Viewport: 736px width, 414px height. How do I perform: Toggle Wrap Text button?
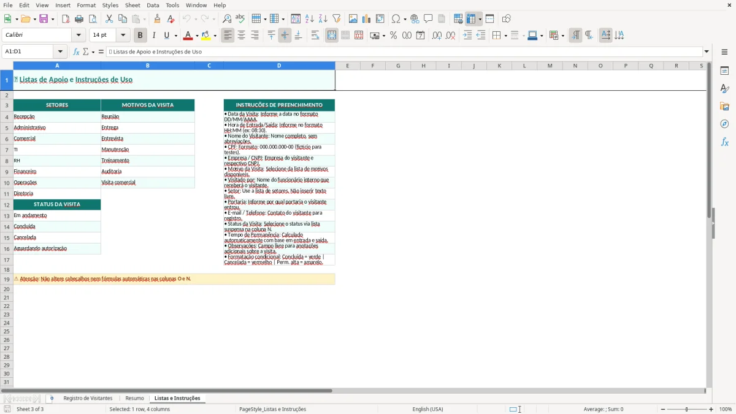coord(315,36)
